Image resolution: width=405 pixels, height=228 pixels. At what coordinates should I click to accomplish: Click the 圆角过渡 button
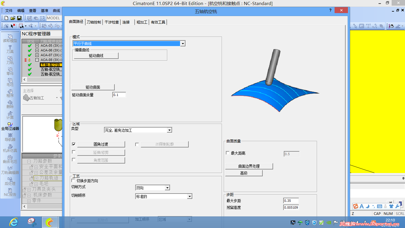pos(101,144)
